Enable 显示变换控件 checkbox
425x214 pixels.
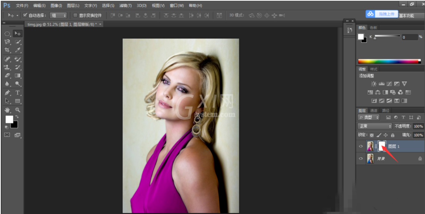click(75, 15)
